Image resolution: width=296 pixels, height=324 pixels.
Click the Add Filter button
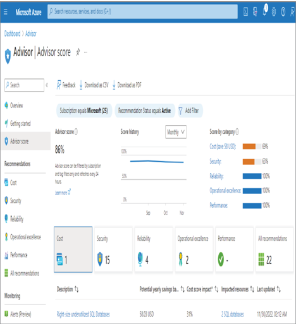(190, 111)
